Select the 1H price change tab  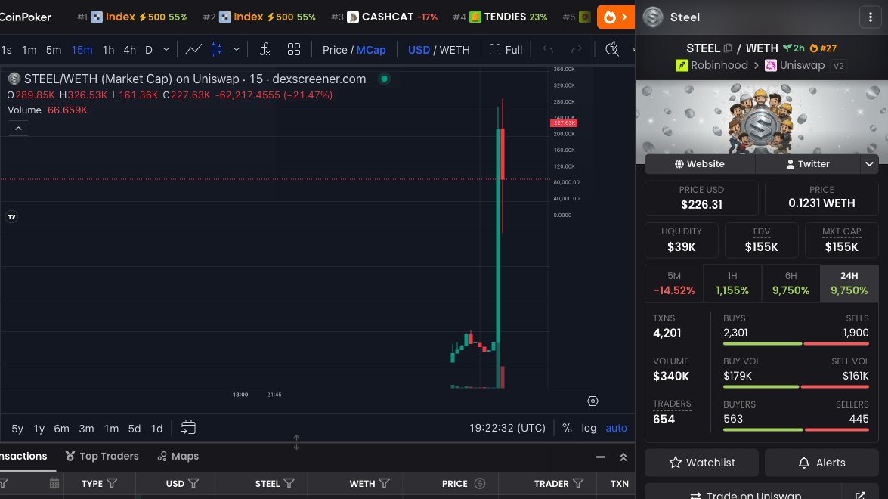[x=732, y=284]
